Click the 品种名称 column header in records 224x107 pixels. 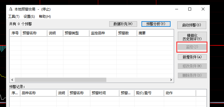(38, 93)
